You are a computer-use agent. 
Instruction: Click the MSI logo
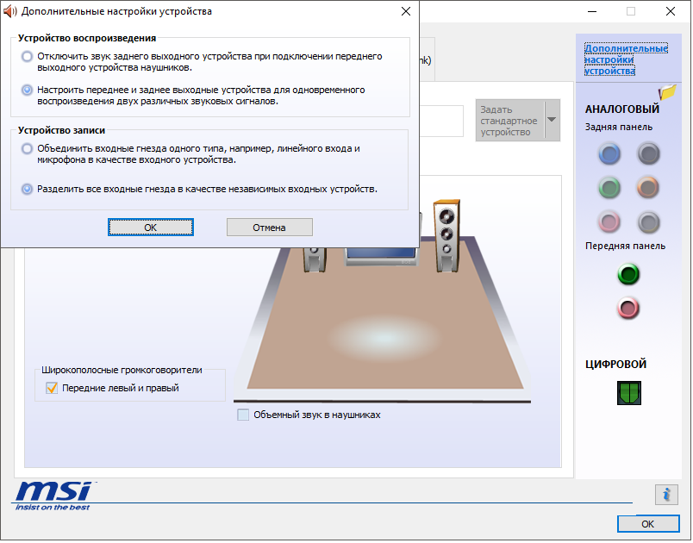pos(54,496)
